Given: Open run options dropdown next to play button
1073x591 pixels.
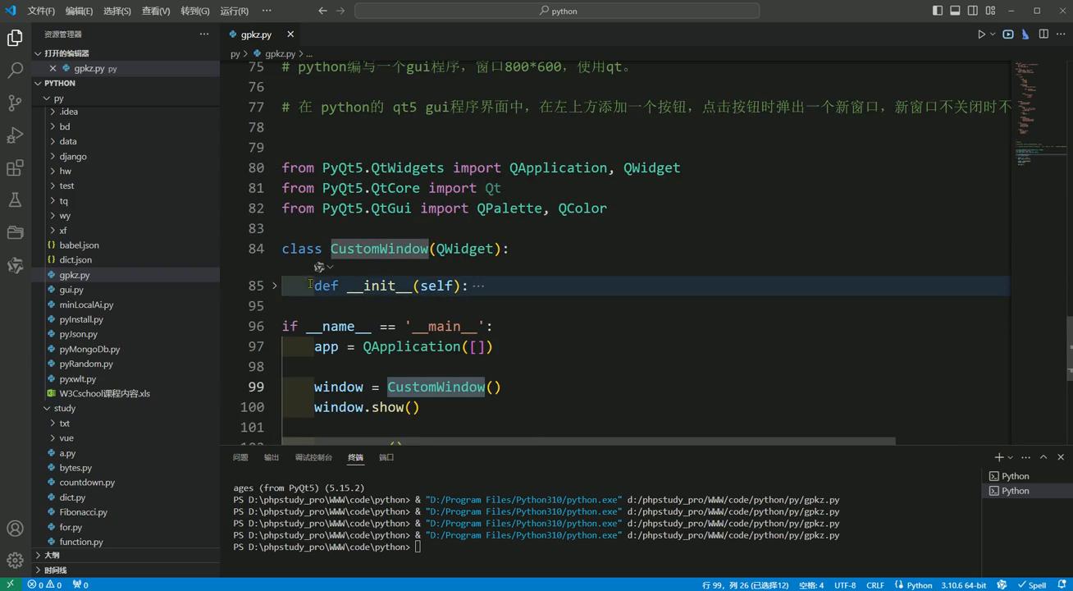Looking at the screenshot, I should point(993,34).
